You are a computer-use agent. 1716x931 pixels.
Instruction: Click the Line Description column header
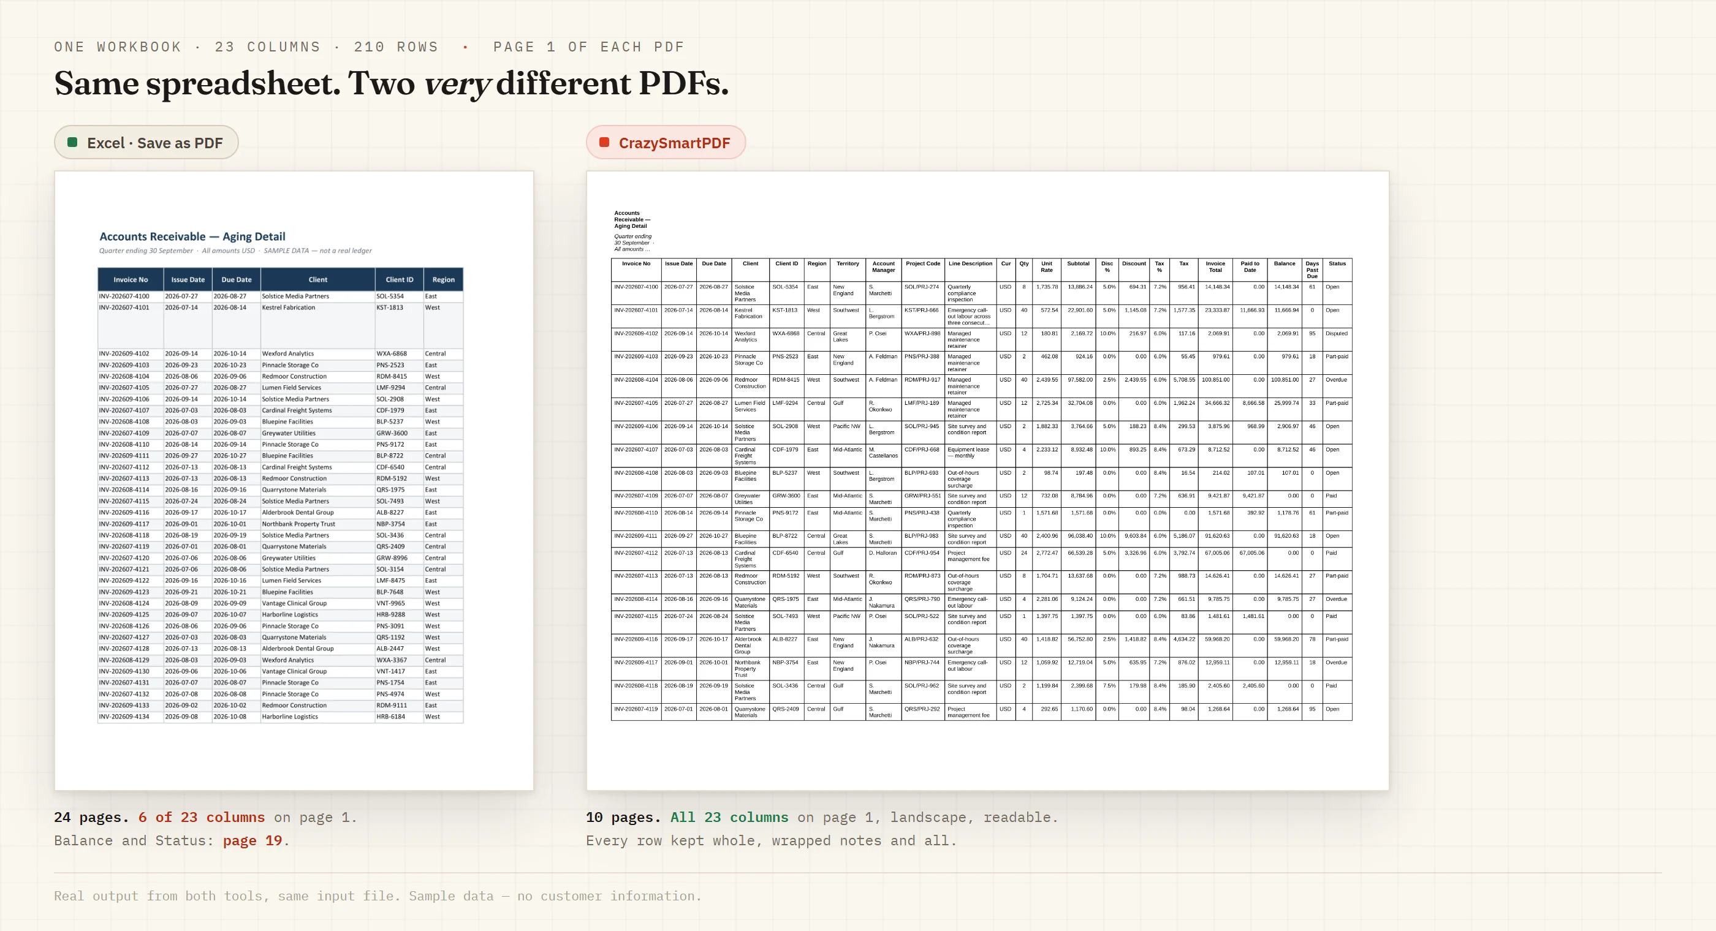coord(970,264)
